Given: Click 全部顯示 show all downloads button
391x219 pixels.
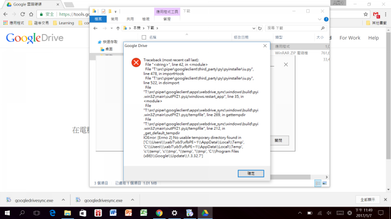Looking at the screenshot, I should pos(367,200).
